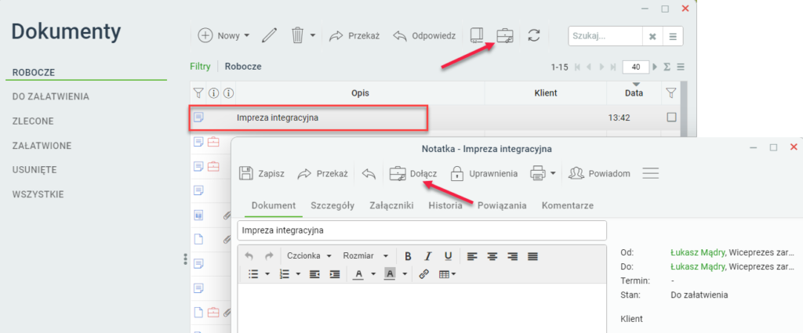Screen dimensions: 803x333
Task: Expand the Nowy button dropdown arrow
Action: click(246, 36)
